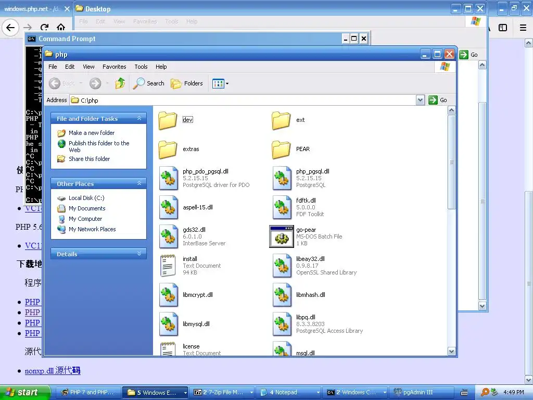Click the Back navigation button in php window
The height and width of the screenshot is (400, 533).
[x=61, y=83]
